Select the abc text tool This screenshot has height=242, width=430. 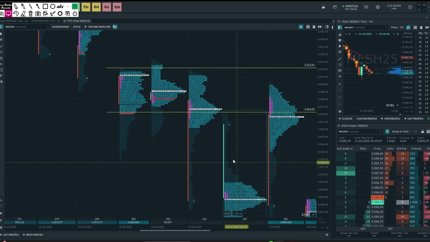pos(60,6)
